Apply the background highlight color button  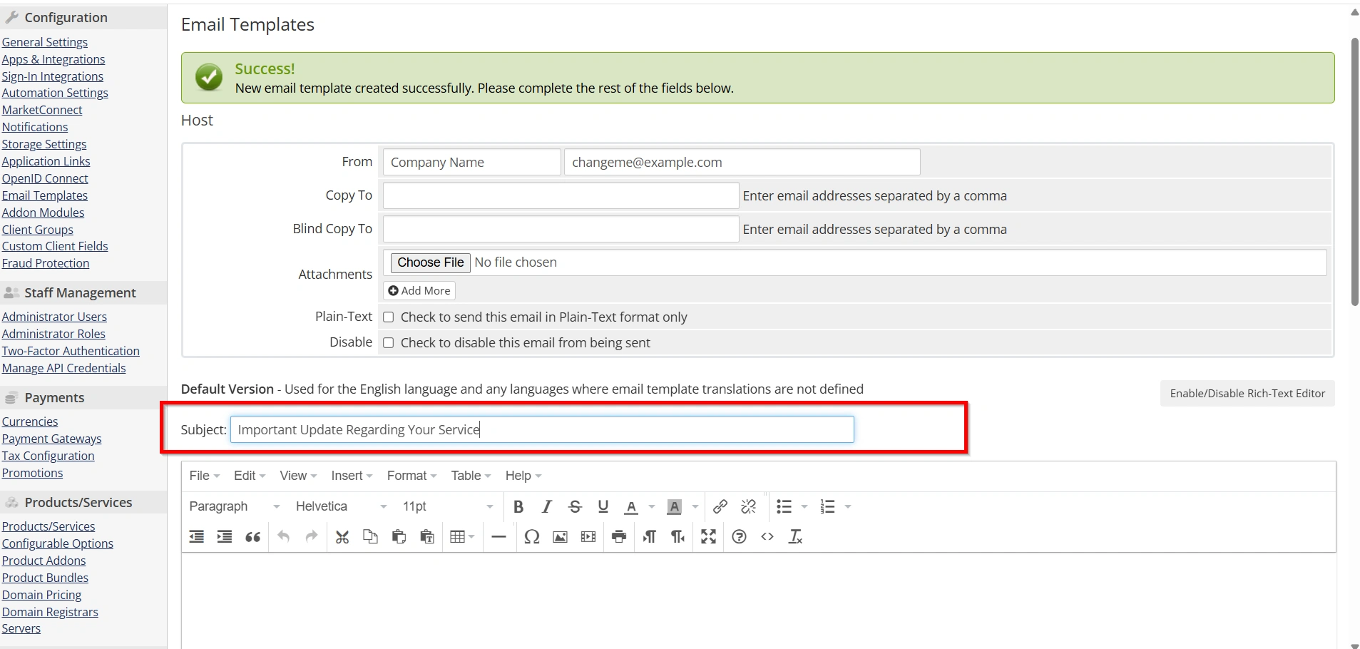674,506
